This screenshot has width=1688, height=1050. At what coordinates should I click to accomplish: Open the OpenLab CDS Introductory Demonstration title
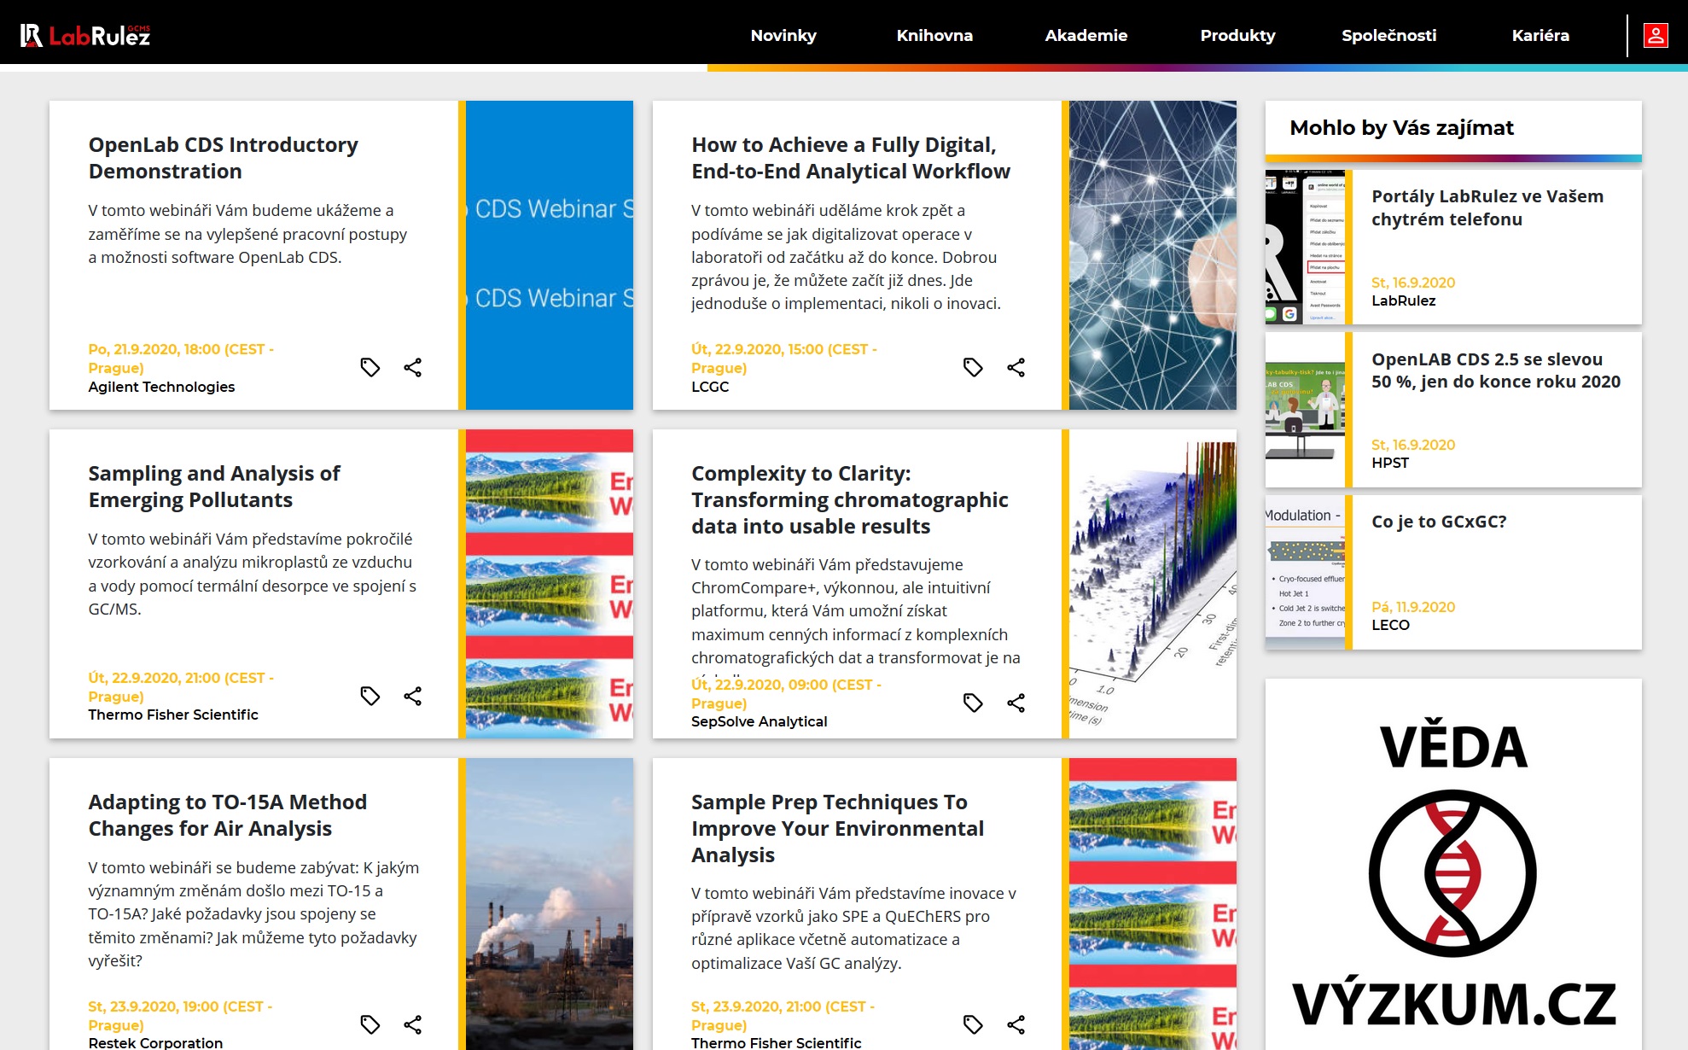coord(224,158)
